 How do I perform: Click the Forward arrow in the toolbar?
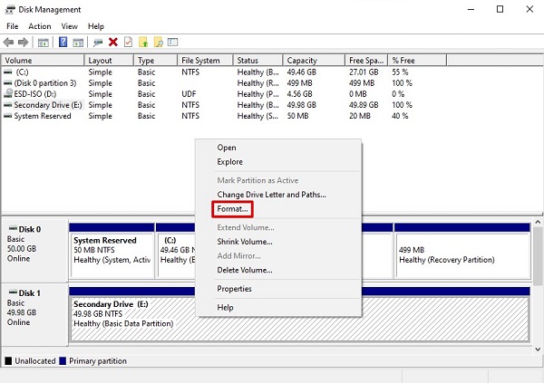point(23,42)
